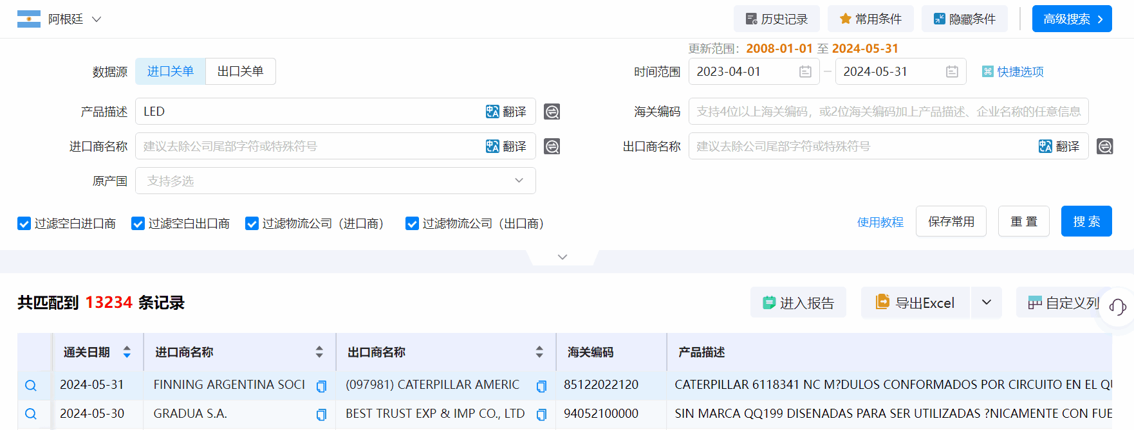Click the round filter icon beside exporter name

pyautogui.click(x=1105, y=147)
